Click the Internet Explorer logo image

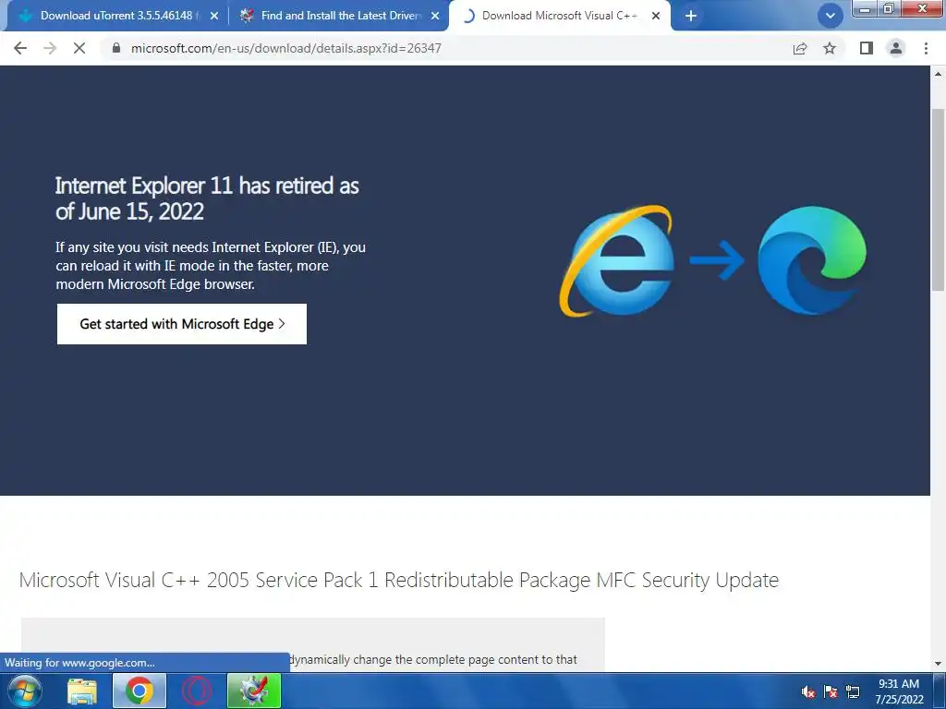(x=616, y=260)
